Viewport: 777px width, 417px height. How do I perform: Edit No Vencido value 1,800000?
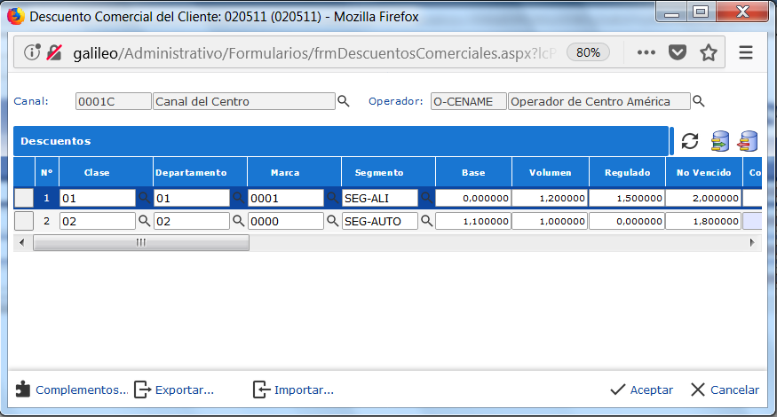click(703, 221)
